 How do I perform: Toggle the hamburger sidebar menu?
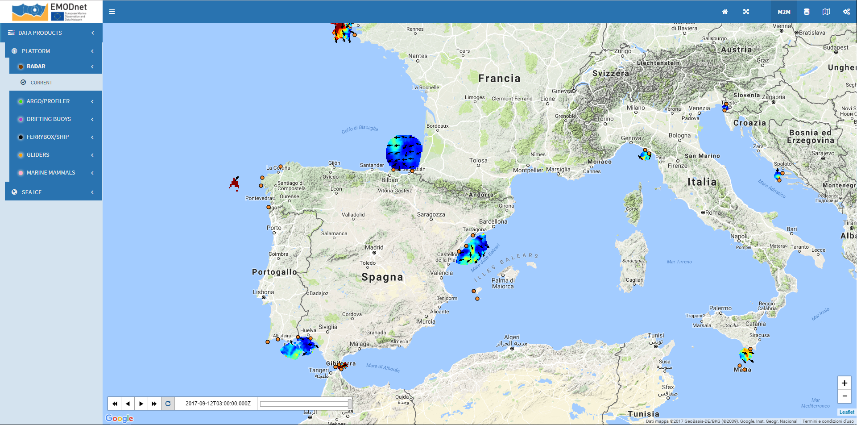click(x=112, y=12)
